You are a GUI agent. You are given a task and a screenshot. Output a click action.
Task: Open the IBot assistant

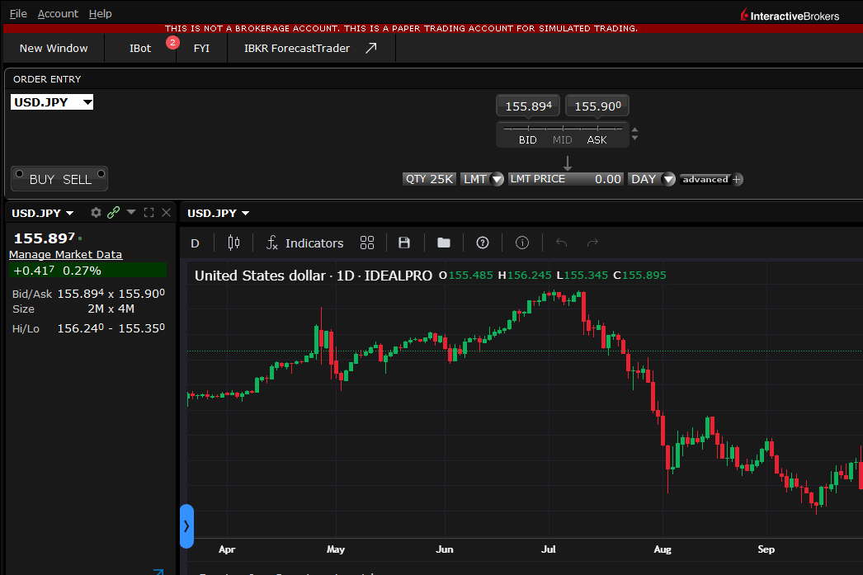click(x=140, y=49)
